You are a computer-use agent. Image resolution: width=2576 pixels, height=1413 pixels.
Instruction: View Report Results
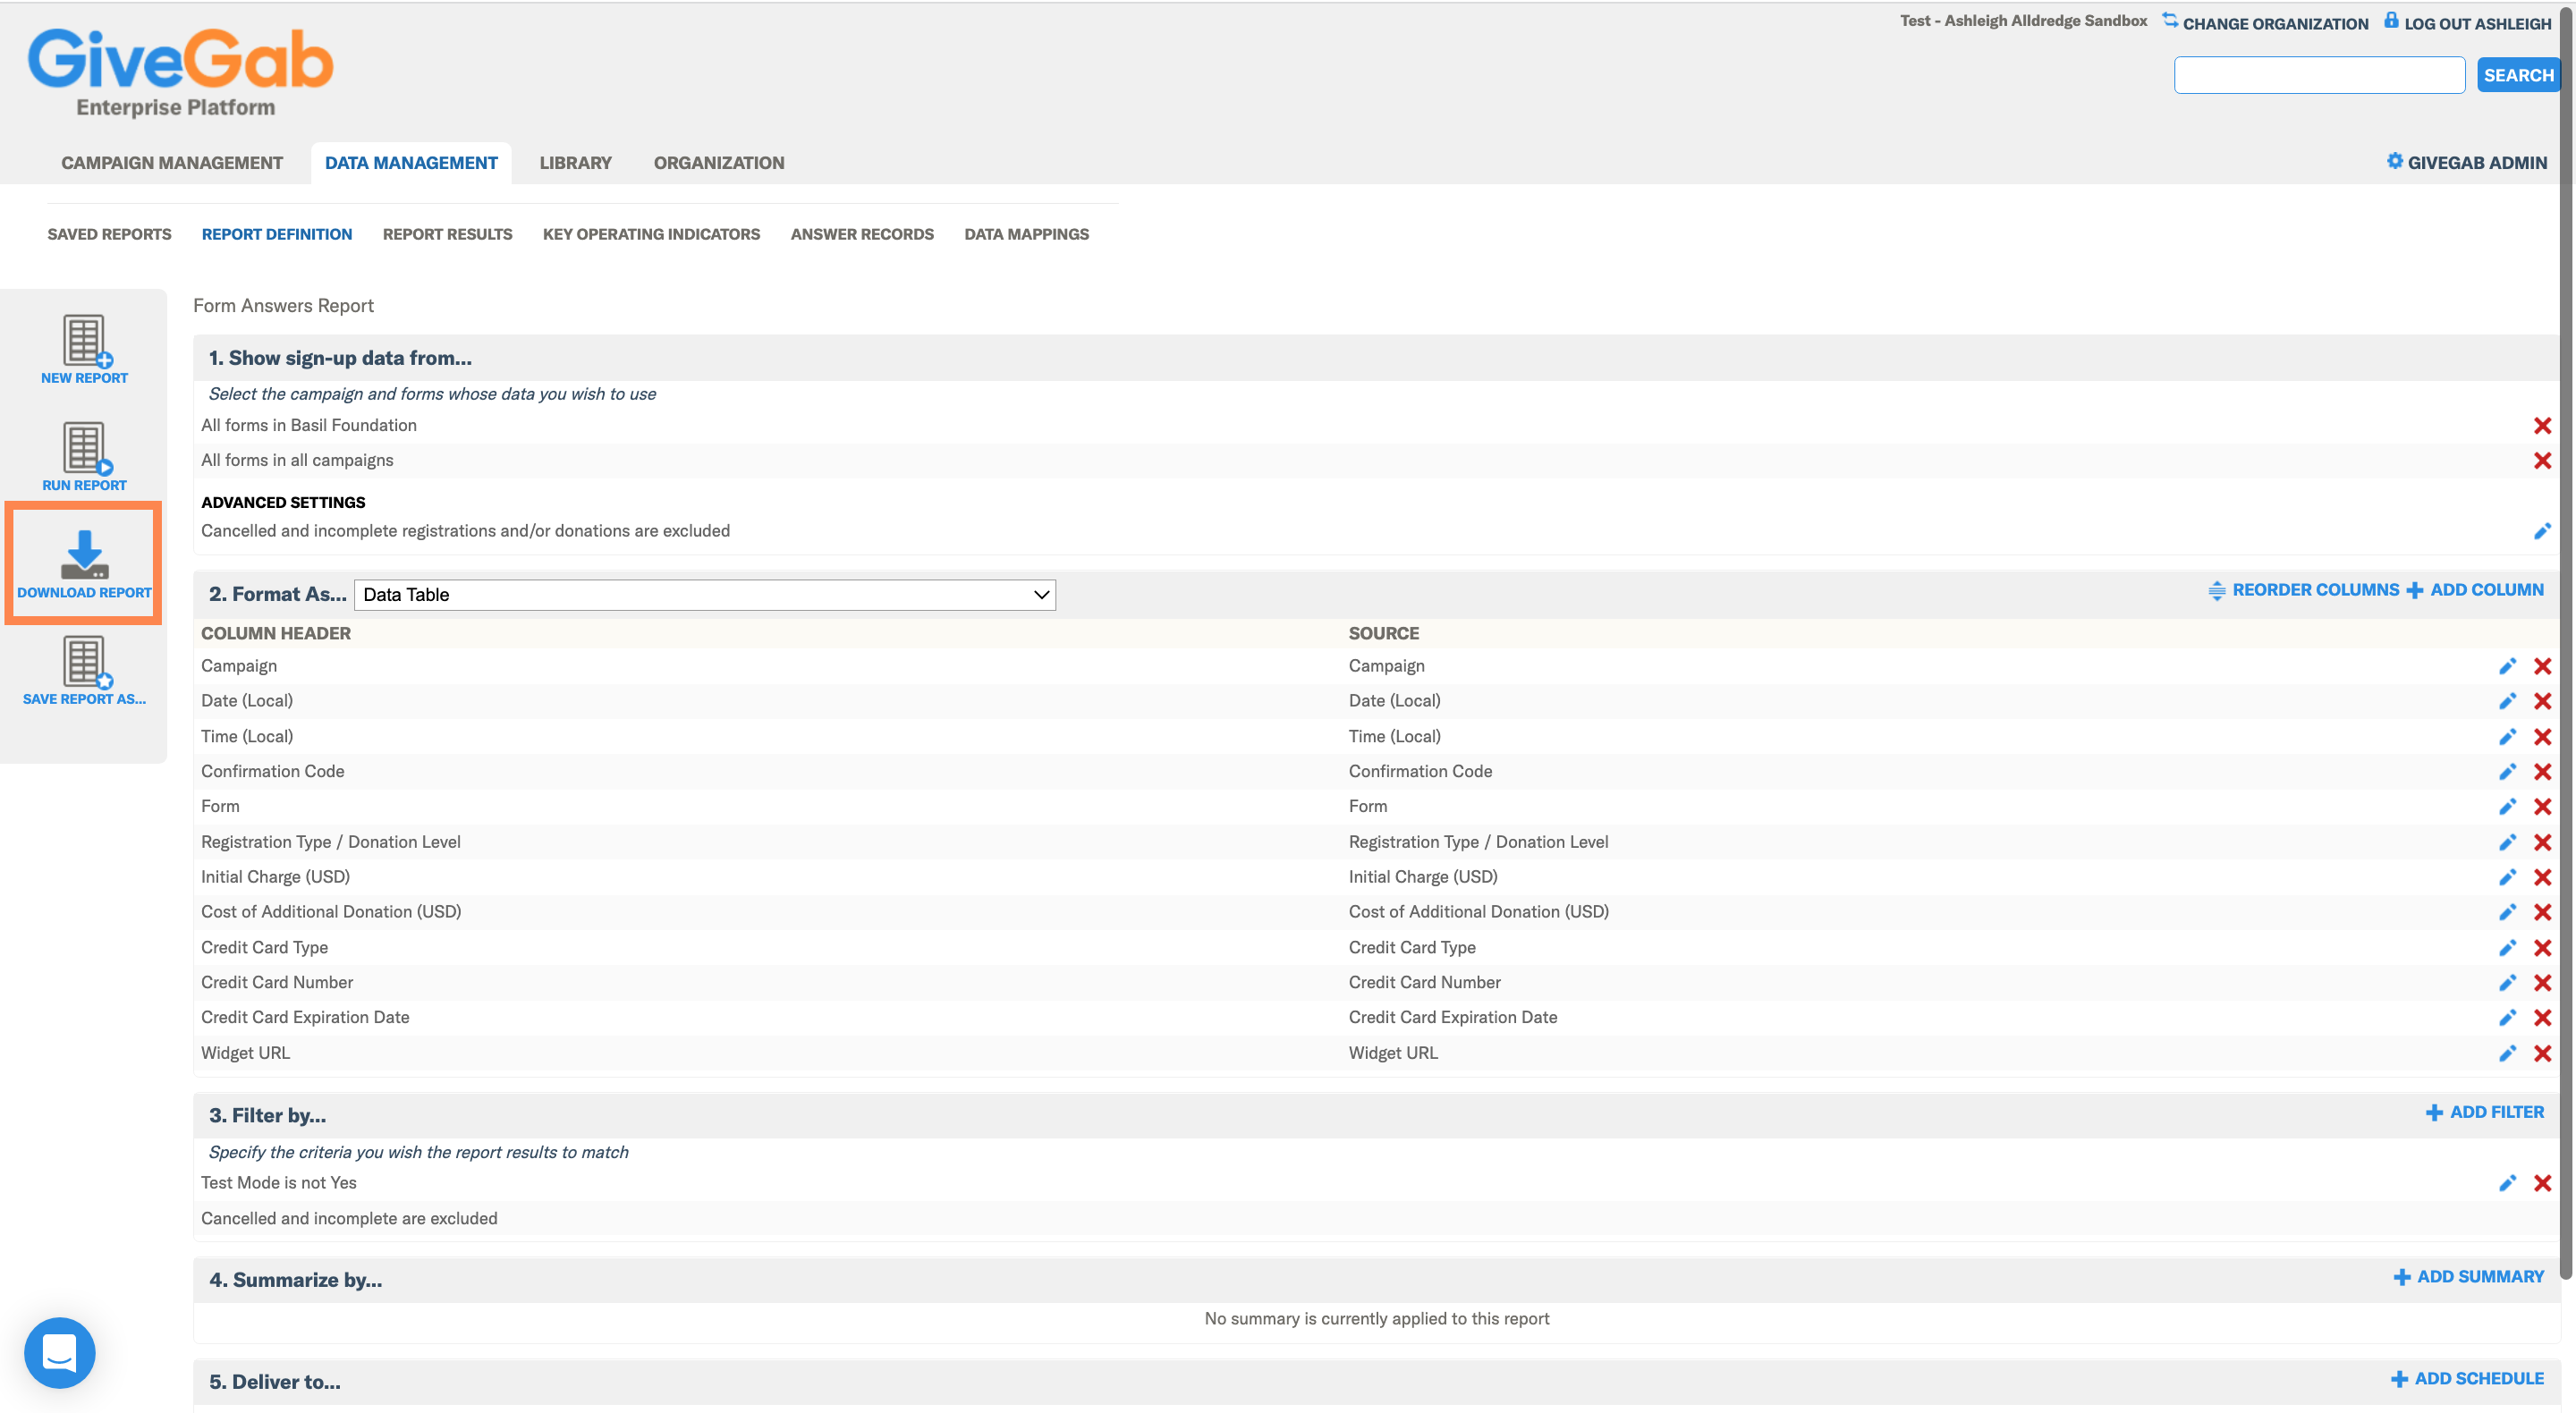[x=447, y=234]
